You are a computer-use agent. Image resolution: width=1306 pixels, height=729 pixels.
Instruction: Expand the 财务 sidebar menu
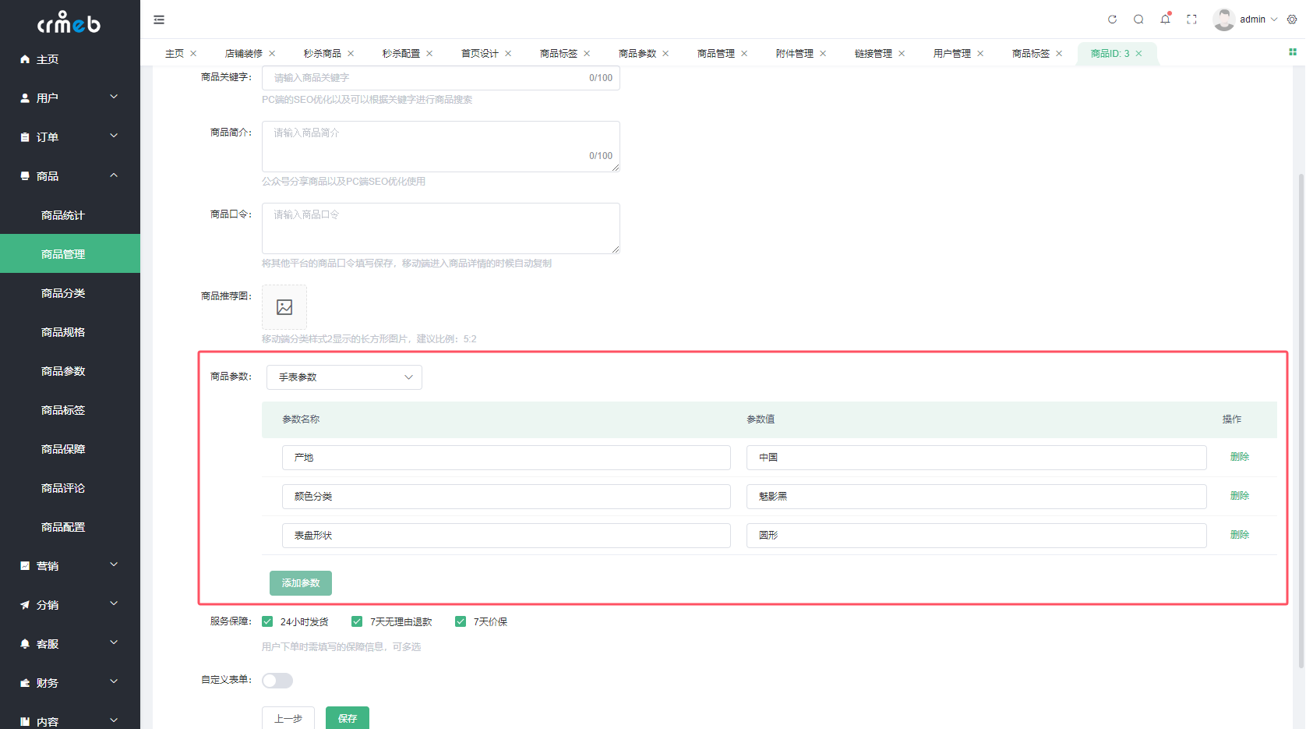pyautogui.click(x=70, y=683)
